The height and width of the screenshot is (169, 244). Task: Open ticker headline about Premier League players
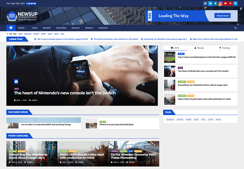click(61, 39)
